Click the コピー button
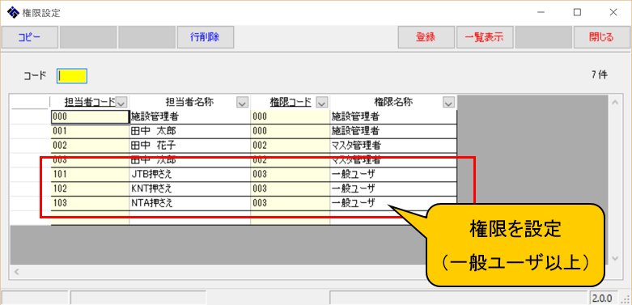The width and height of the screenshot is (632, 305). tap(29, 37)
